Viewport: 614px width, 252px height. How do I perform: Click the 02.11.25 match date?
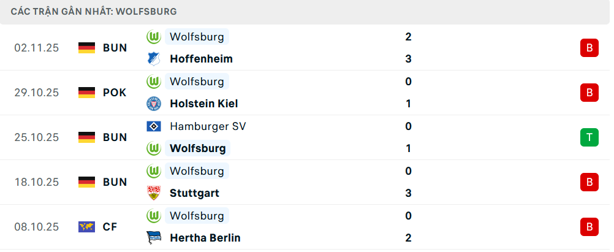coord(37,48)
